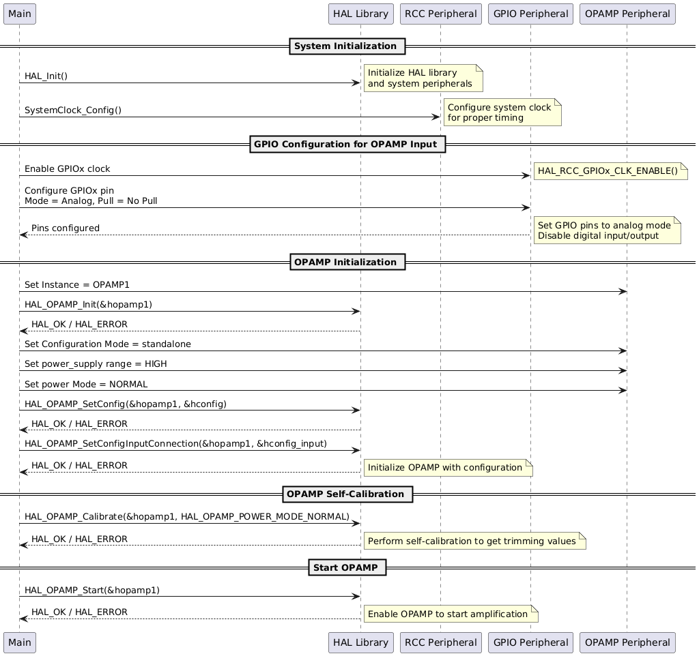Click the Initialize OPAMP with configuration note

(448, 468)
